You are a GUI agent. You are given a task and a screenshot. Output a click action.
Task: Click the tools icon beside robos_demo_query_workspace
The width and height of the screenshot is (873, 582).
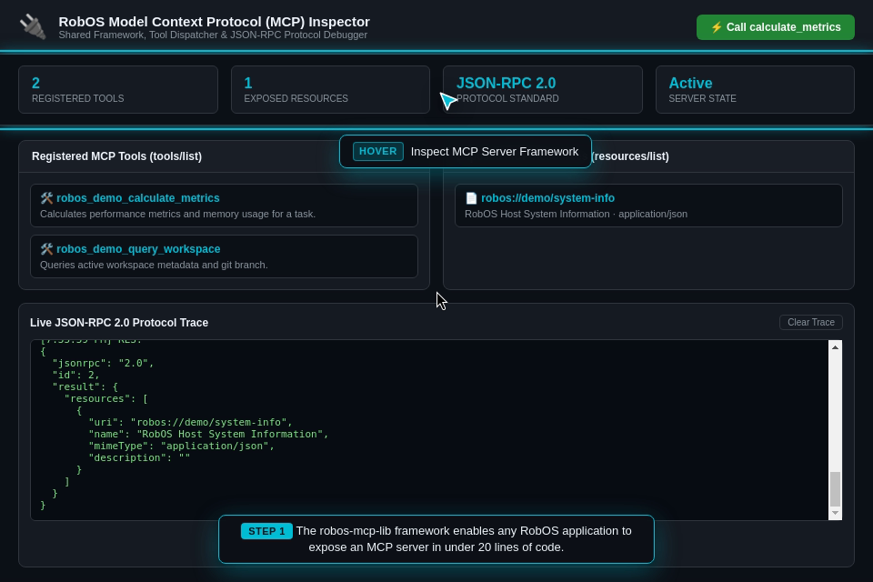tap(46, 249)
